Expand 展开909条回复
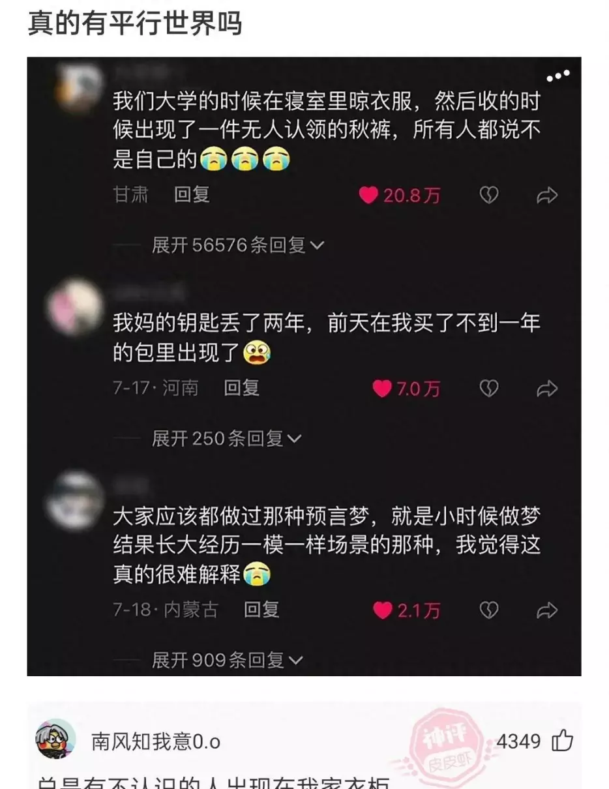 [x=228, y=660]
